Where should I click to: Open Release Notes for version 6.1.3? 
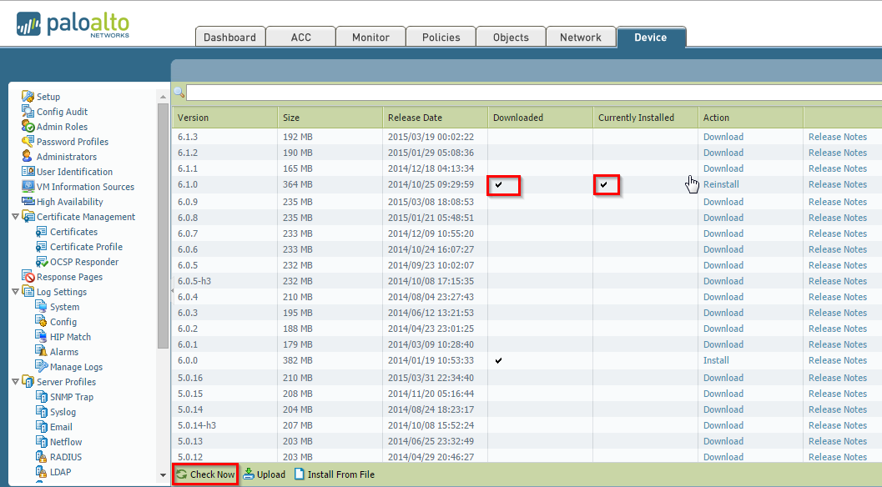point(837,137)
